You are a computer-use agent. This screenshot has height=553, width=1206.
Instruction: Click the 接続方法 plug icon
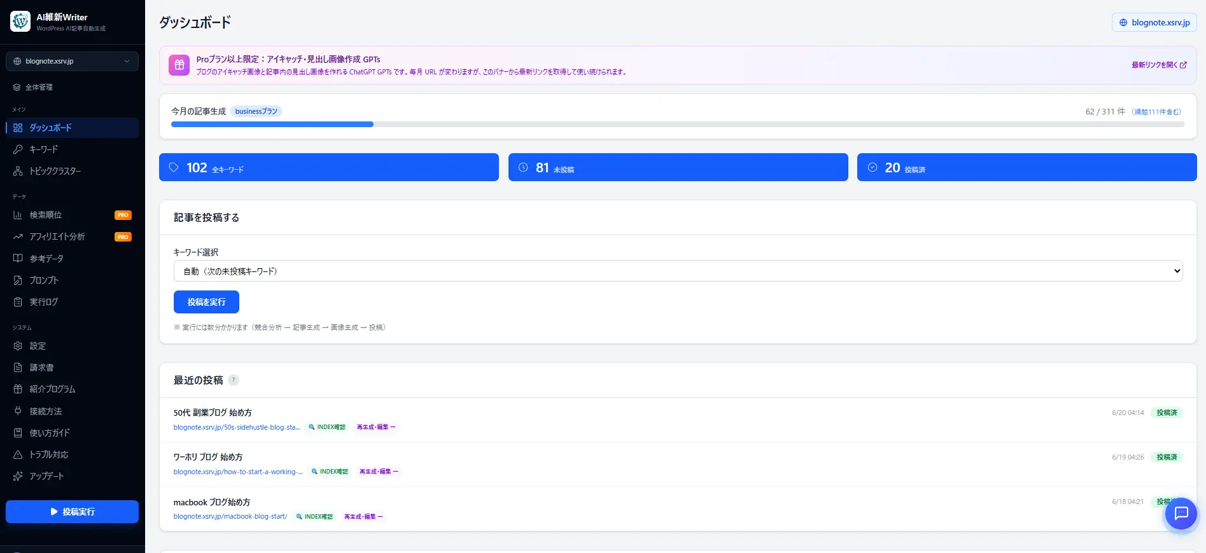(x=18, y=411)
